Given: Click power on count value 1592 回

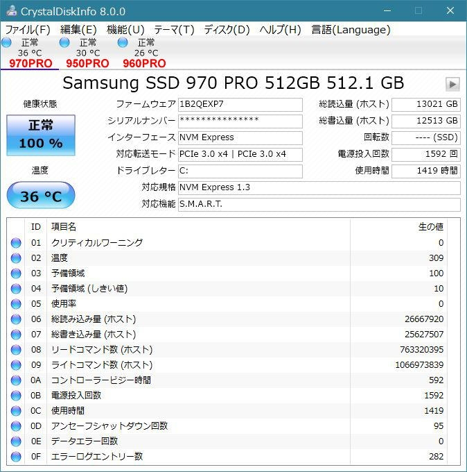Looking at the screenshot, I should [x=426, y=155].
